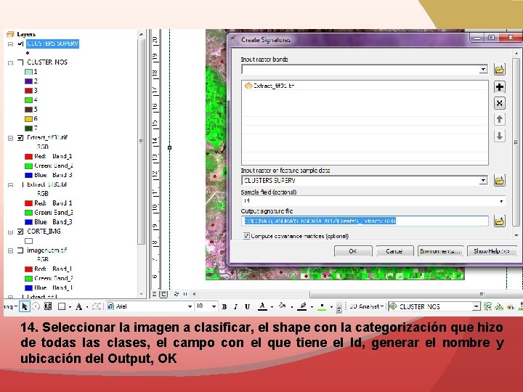Select the CORTE_IMG layer name
Image resolution: width=523 pixels, height=392 pixels.
[44, 232]
